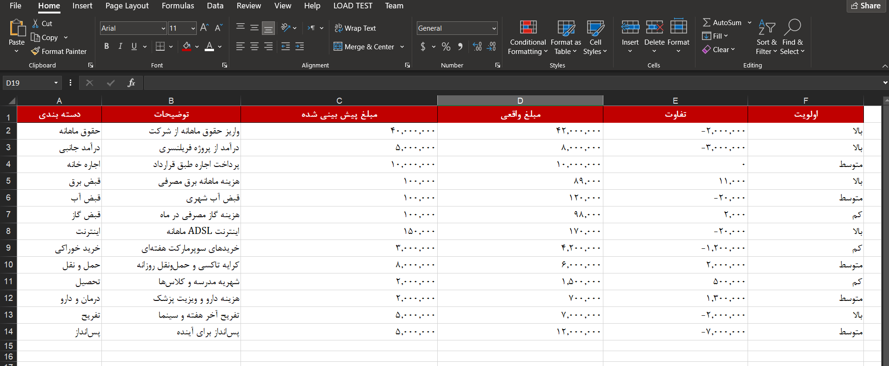Viewport: 889px width, 366px height.
Task: Click Find & Select magnifier
Action: pyautogui.click(x=792, y=38)
